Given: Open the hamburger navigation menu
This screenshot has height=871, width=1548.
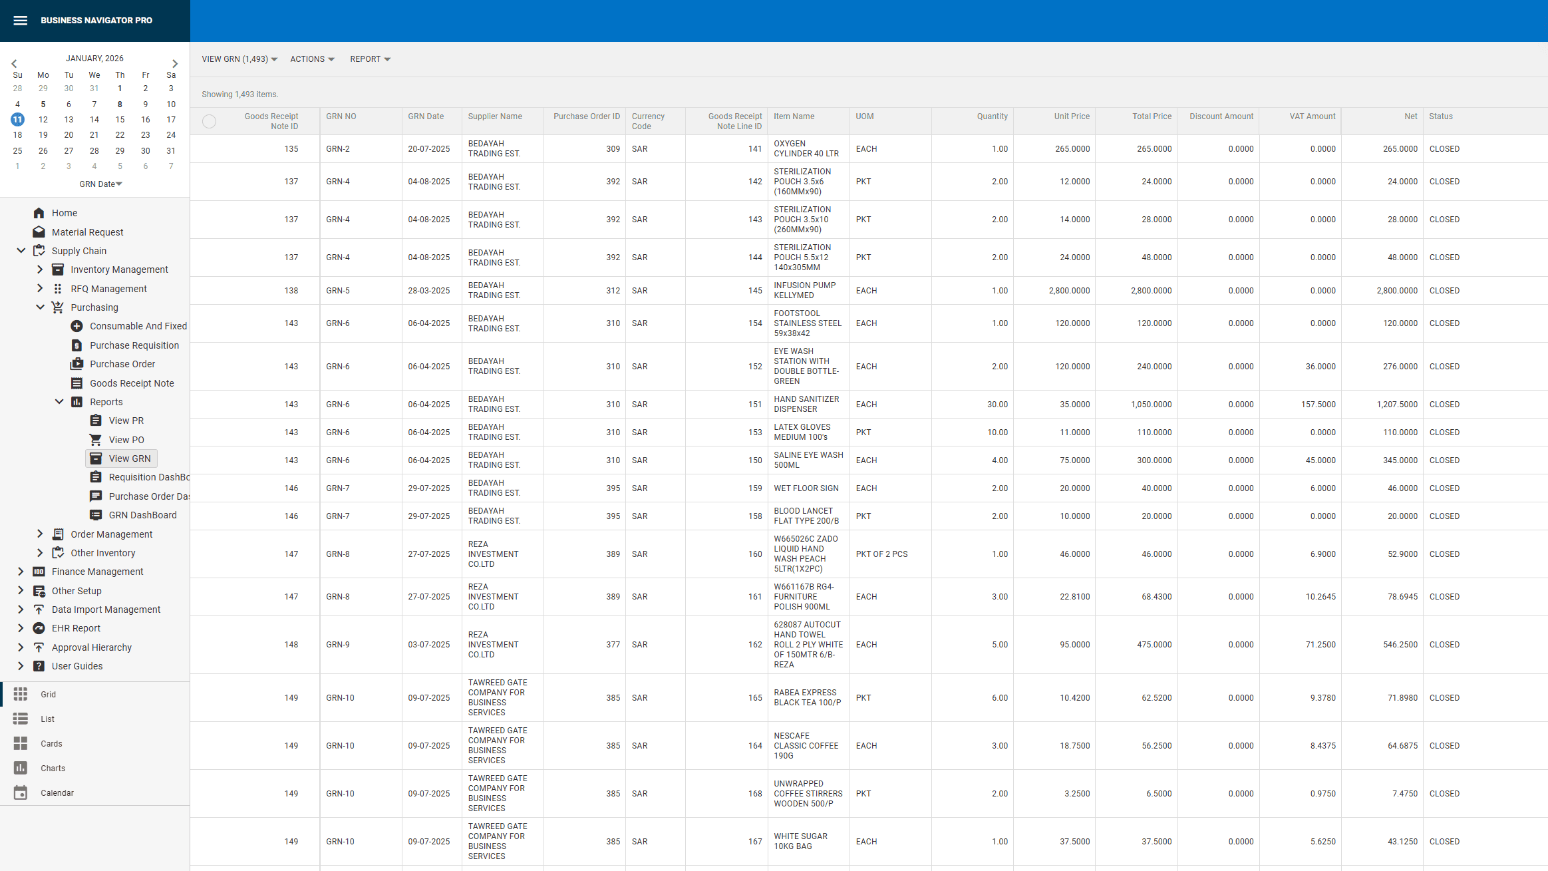Looking at the screenshot, I should [20, 20].
